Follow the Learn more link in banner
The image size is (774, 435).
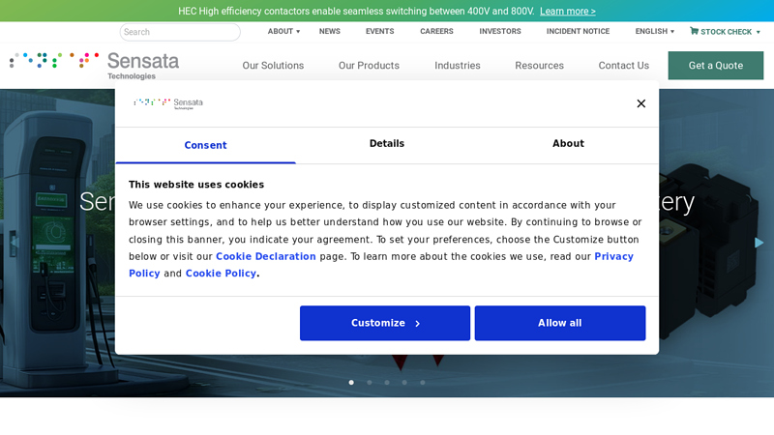click(567, 12)
